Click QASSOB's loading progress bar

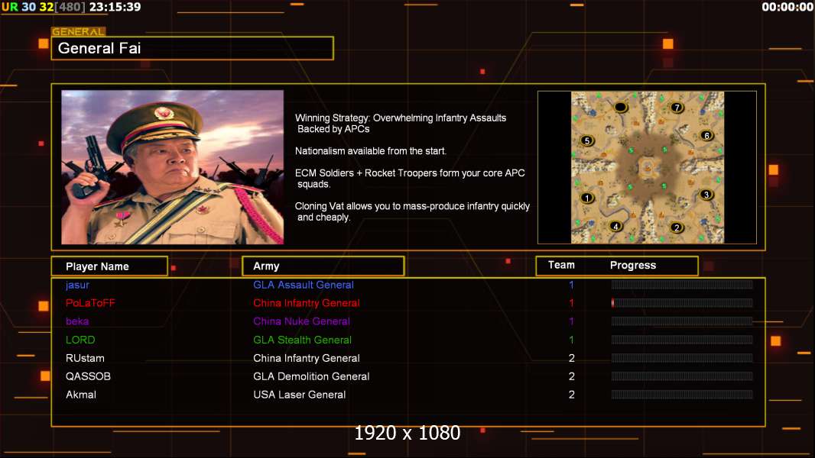(x=682, y=376)
